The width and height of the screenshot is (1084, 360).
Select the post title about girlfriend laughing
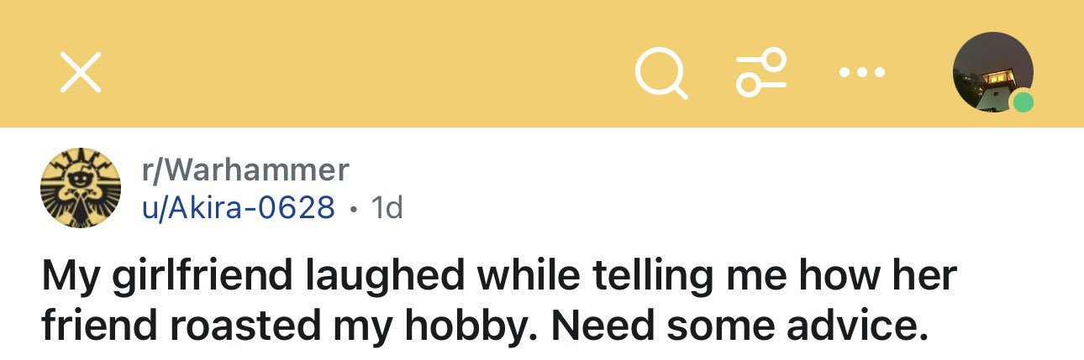pos(500,299)
